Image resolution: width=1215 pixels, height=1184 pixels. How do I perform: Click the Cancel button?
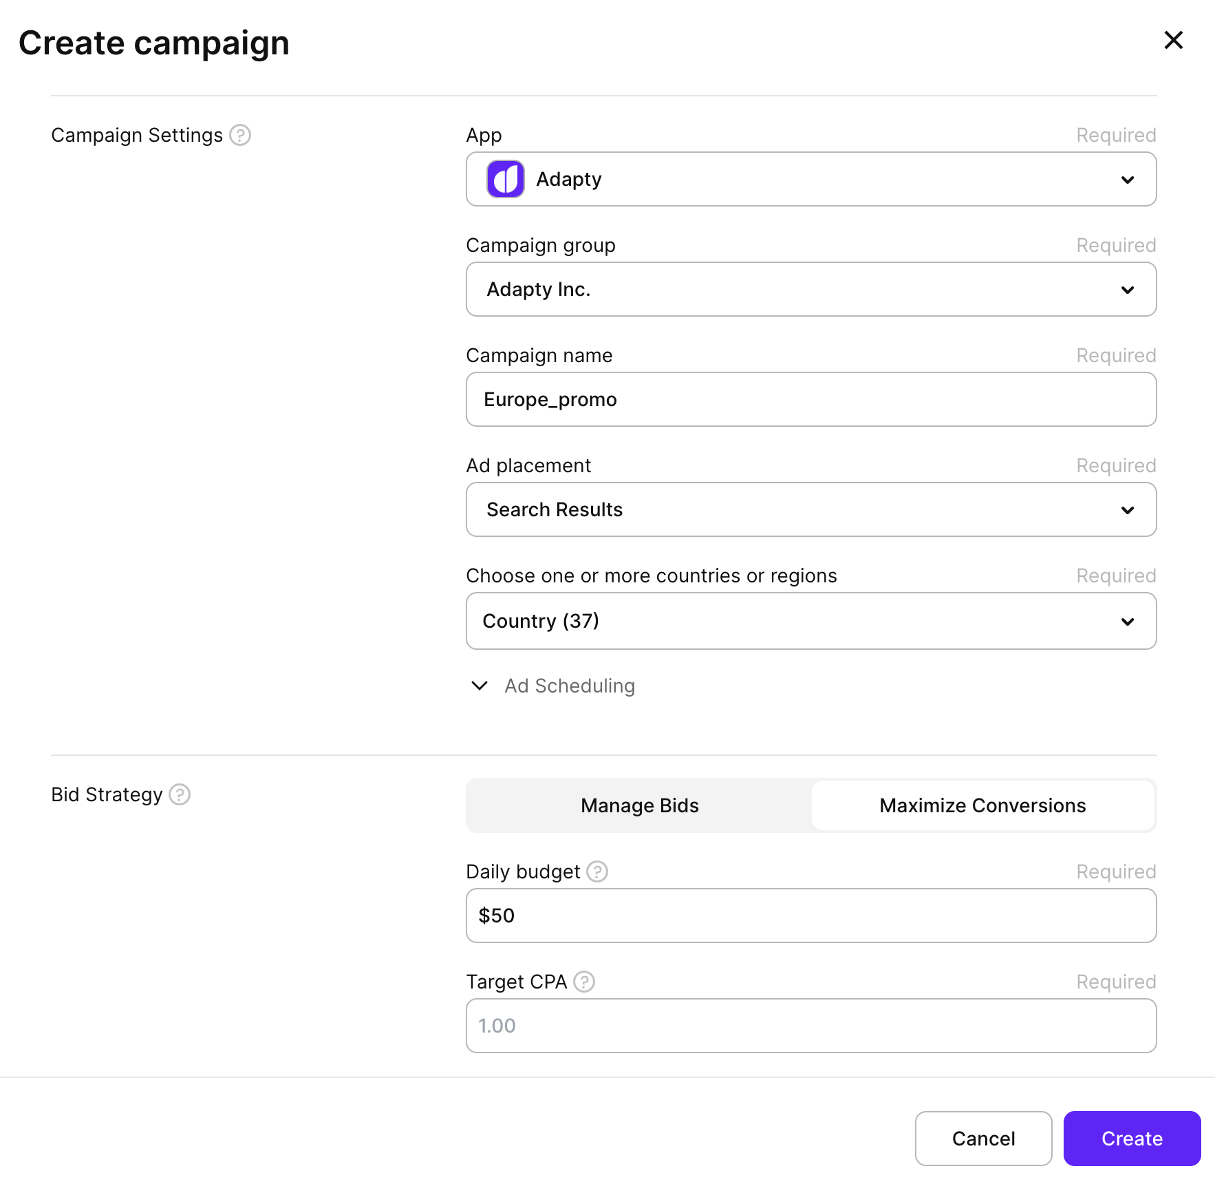point(983,1139)
